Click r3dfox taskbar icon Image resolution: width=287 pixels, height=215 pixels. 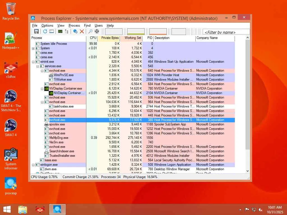pyautogui.click(x=40, y=209)
